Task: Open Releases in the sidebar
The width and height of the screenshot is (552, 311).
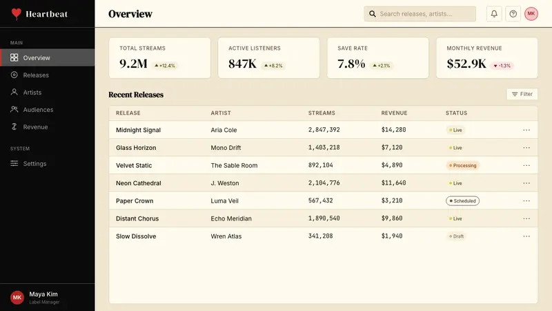Action: 48,75
